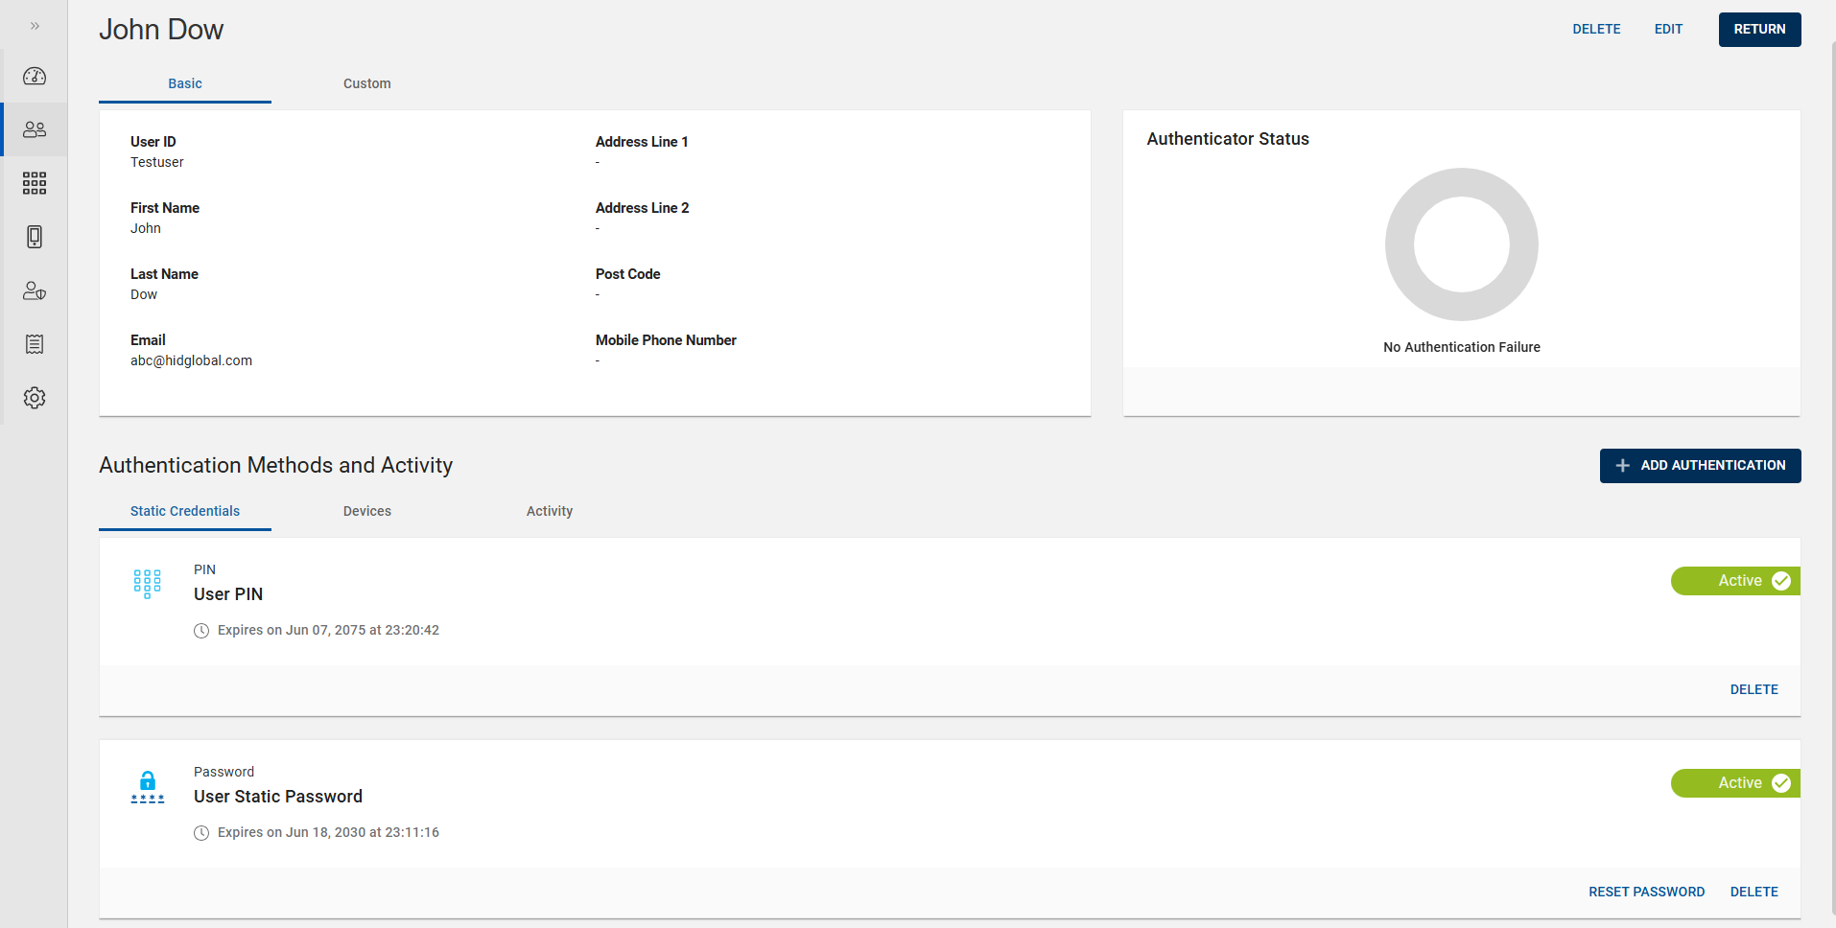Viewport: 1836px width, 928px height.
Task: Click Reset Password for User Static Password
Action: (x=1646, y=892)
